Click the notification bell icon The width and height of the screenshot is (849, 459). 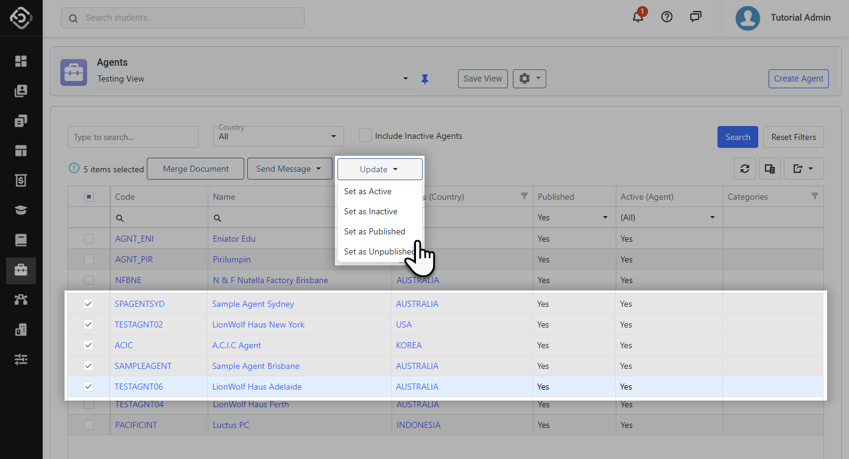tap(638, 17)
